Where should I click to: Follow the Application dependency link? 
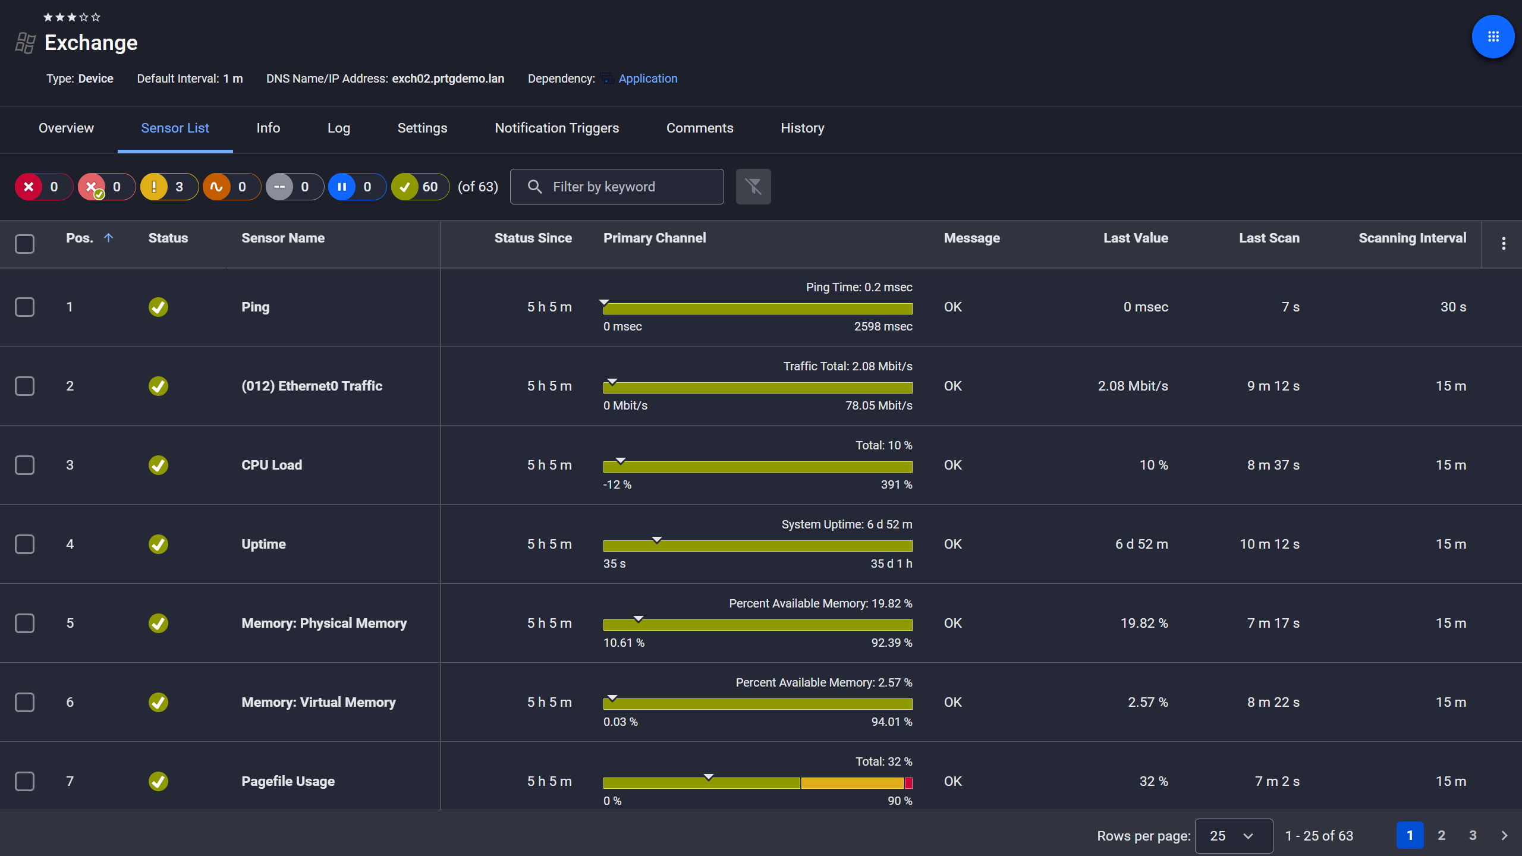(x=647, y=78)
